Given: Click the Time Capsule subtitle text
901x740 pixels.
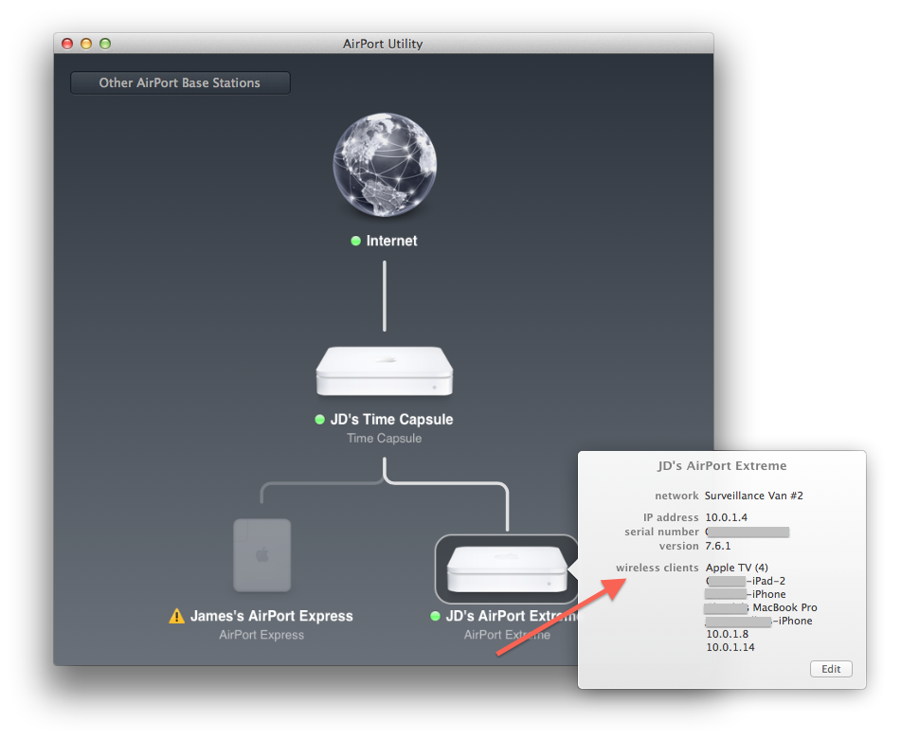Looking at the screenshot, I should click(385, 439).
